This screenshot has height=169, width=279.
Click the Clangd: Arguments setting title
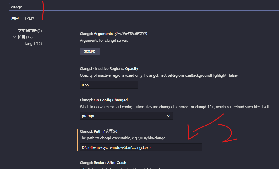96,34
